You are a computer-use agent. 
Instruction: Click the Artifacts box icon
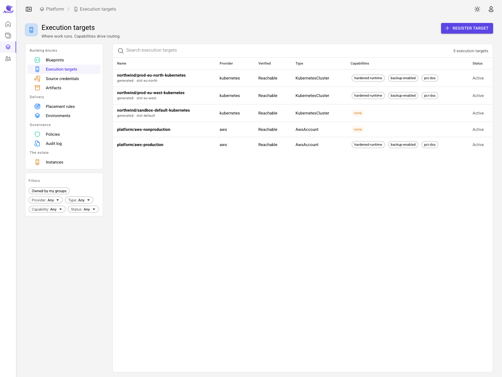point(37,88)
